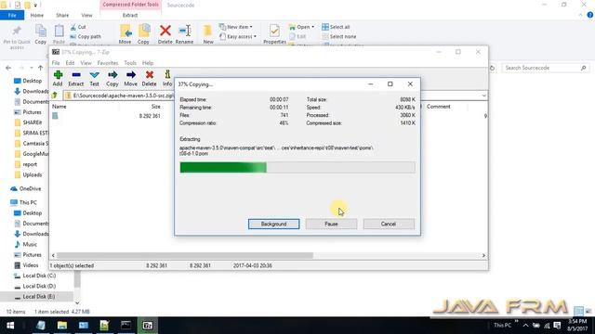
Task: Click Background button in copying dialog
Action: (x=273, y=224)
